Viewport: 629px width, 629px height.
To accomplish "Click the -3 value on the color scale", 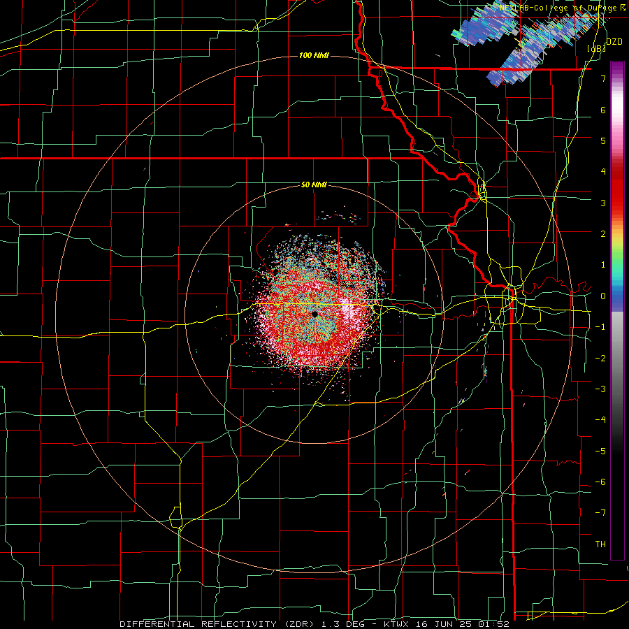I will pyautogui.click(x=600, y=389).
